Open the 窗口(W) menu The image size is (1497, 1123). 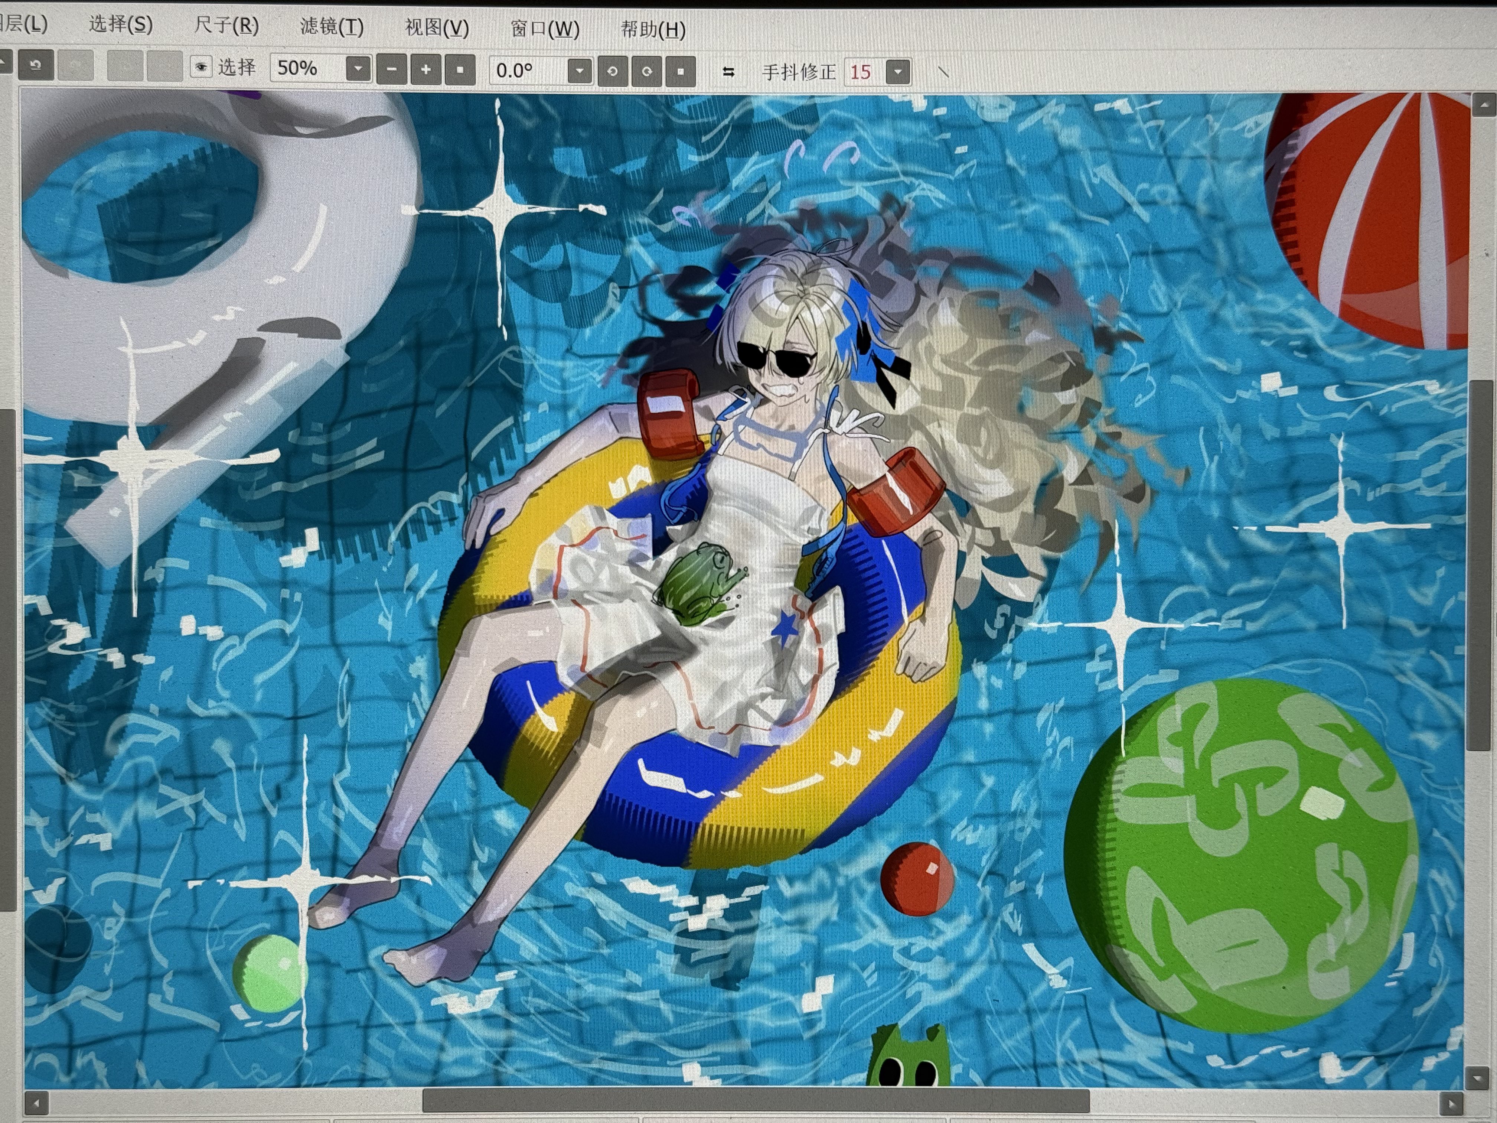545,29
